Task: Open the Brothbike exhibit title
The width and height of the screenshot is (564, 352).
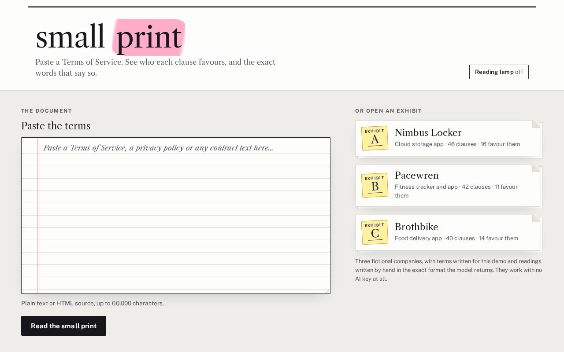Action: coord(416,227)
